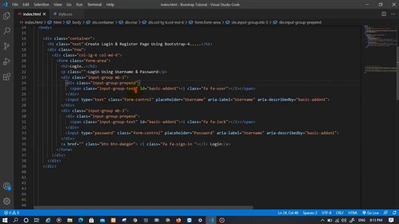This screenshot has height=224, width=399.
Task: Click the Visual Studio Code taskbar icon
Action: coord(211,220)
